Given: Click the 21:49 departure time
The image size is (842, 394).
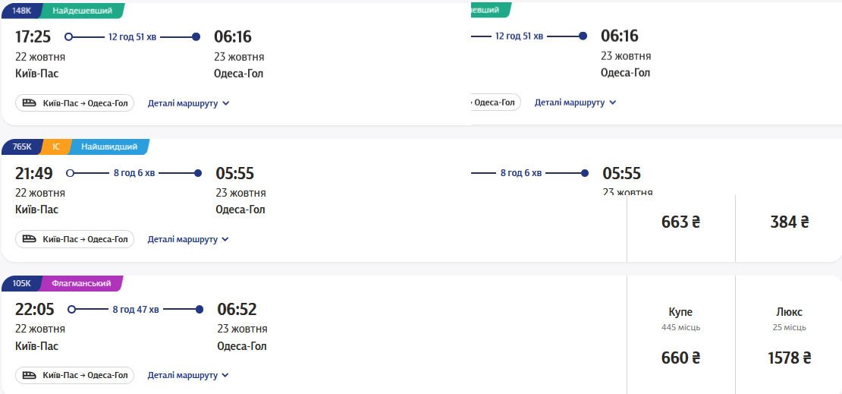Looking at the screenshot, I should click(x=34, y=173).
